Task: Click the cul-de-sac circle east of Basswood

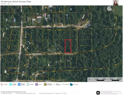Action: click(x=79, y=54)
